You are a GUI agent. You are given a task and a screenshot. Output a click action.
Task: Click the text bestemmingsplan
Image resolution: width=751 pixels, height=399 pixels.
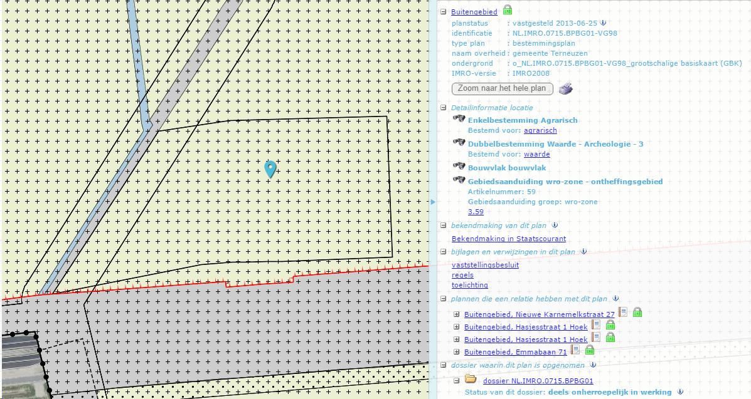point(545,43)
